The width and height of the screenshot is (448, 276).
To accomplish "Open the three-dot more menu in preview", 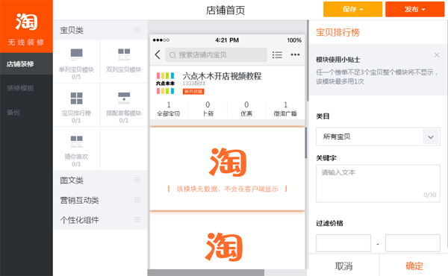I will [295, 54].
